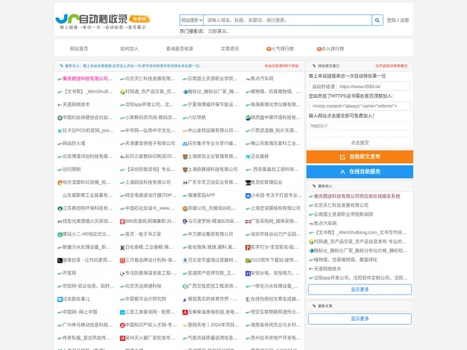Click the 点击提交 button
Image resolution: width=467 pixels, height=350 pixels.
pos(360,143)
